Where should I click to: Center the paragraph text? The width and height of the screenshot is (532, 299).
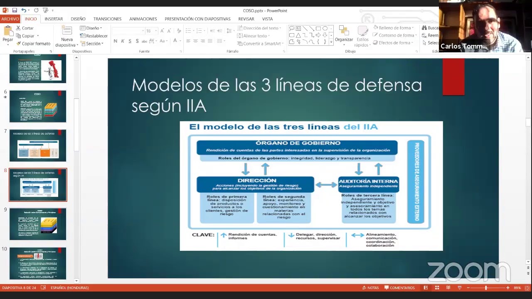pos(195,41)
